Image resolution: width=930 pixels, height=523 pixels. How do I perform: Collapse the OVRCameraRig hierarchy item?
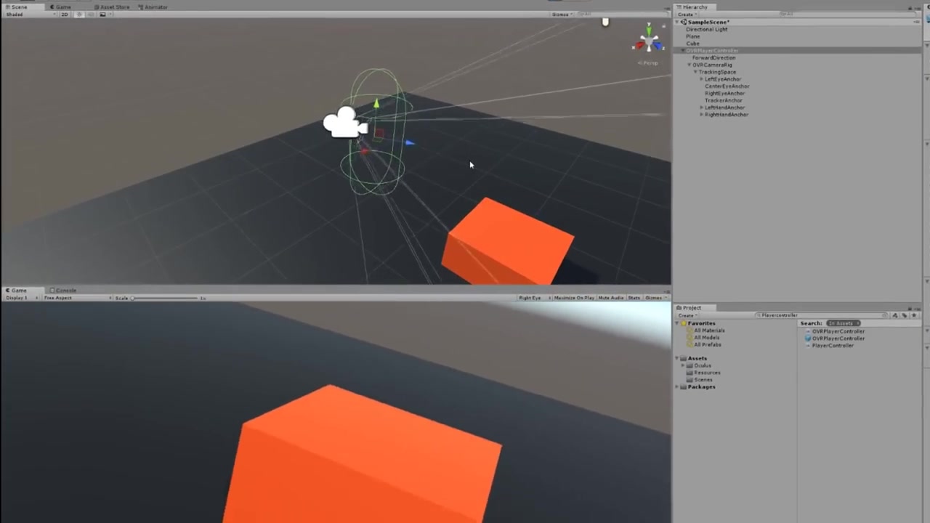click(690, 65)
